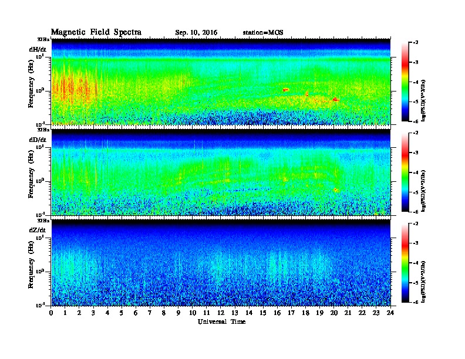Viewport: 465px width, 359px height.
Task: Click hour 15 tick label on time axis
Action: (263, 313)
